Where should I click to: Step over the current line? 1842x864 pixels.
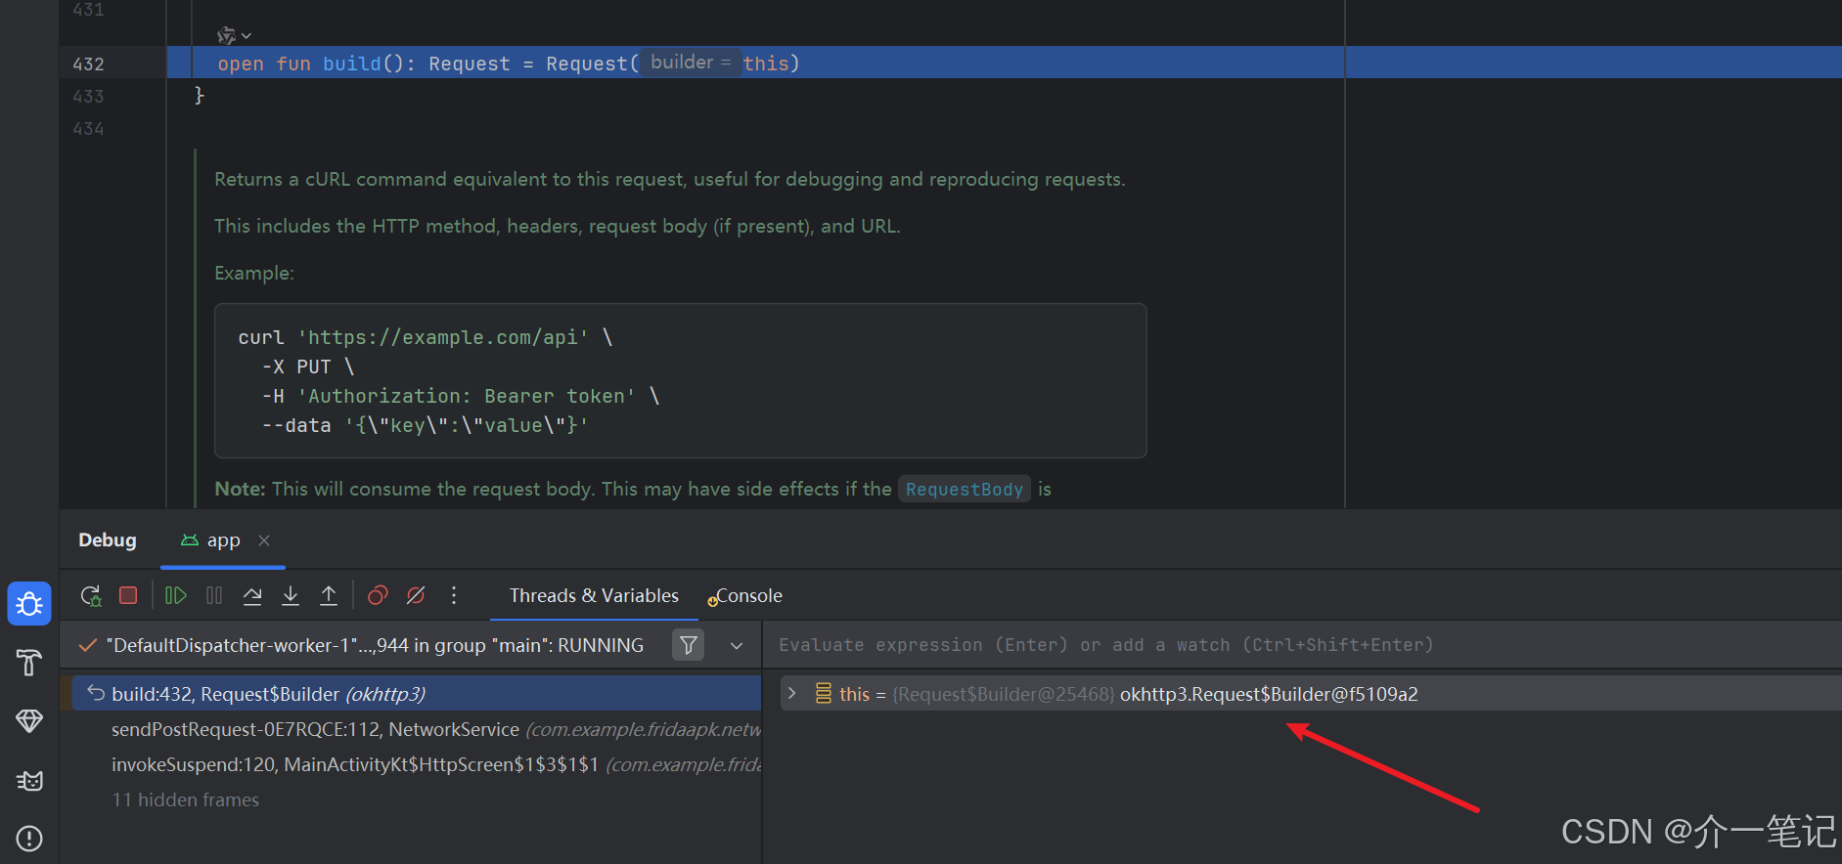(252, 595)
